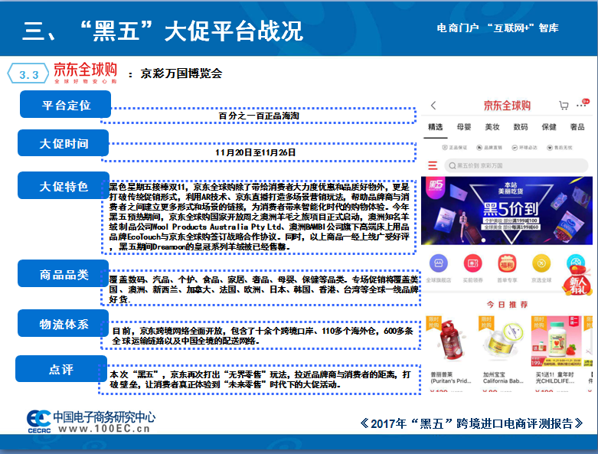
Task: Click the 黑五价到 京彩万国 search field
Action: click(516, 165)
